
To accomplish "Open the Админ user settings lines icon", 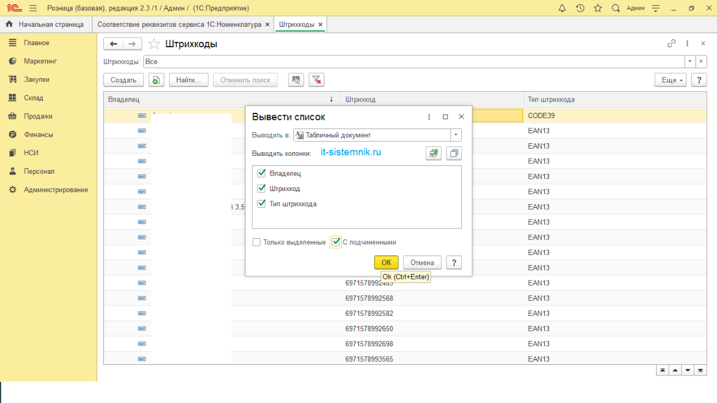I will coord(655,8).
